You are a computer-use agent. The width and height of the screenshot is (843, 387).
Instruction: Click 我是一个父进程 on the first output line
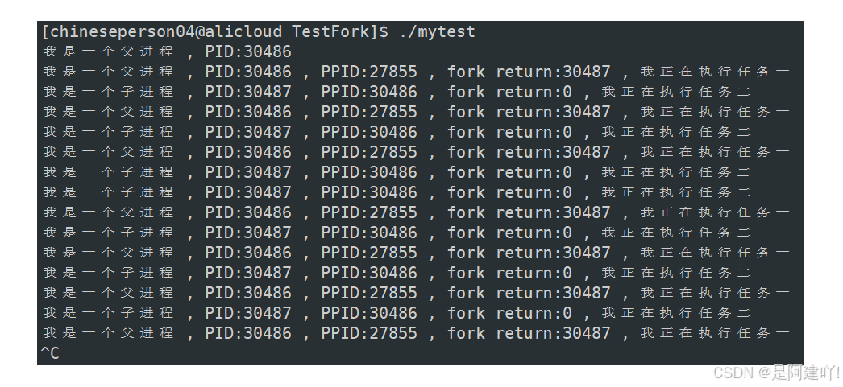[x=108, y=51]
